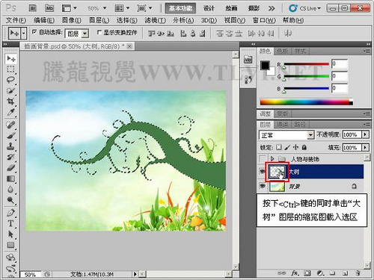Select the Horizontal Type tool
The width and height of the screenshot is (374, 280).
click(10, 223)
